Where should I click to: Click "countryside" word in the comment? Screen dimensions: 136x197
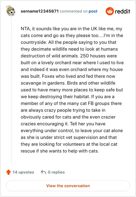click(x=34, y=42)
